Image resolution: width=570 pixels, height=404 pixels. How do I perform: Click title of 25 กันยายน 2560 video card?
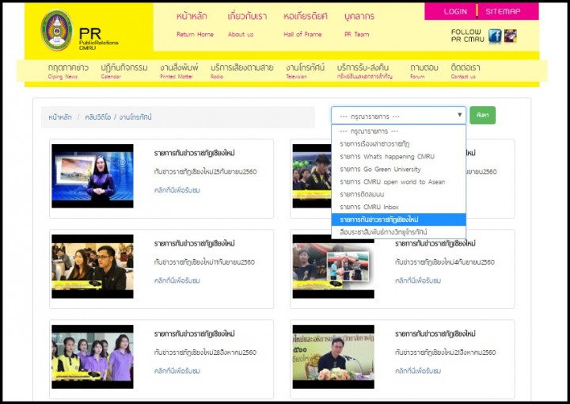click(x=194, y=153)
